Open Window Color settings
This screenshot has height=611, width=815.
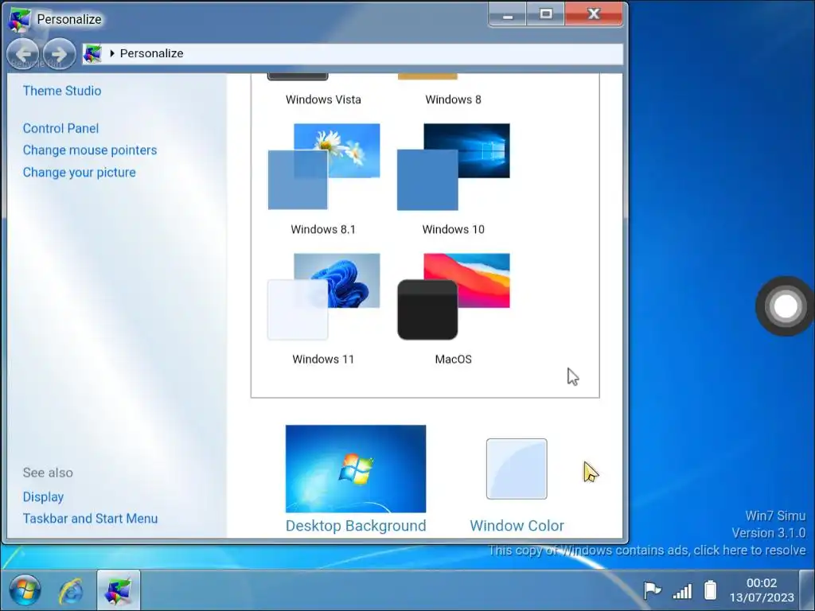click(517, 525)
